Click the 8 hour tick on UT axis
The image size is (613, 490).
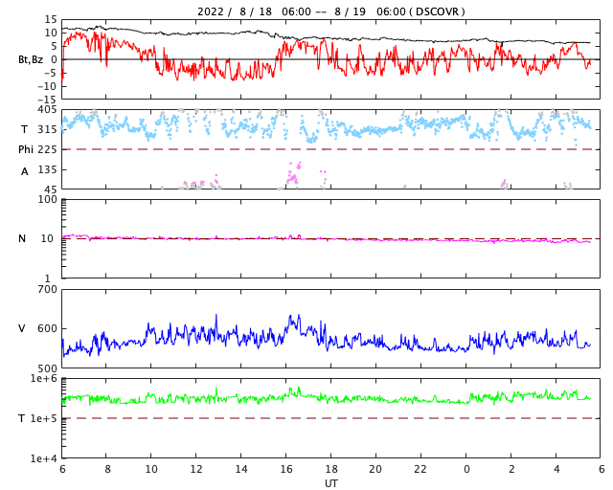107,469
